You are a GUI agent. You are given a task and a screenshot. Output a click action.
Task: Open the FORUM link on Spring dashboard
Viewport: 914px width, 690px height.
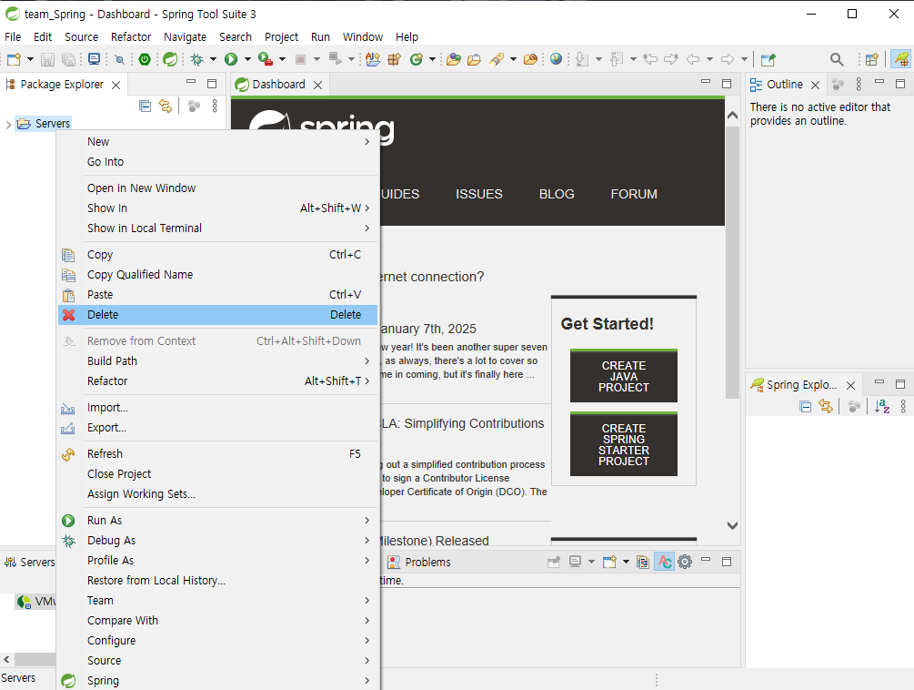click(x=634, y=194)
